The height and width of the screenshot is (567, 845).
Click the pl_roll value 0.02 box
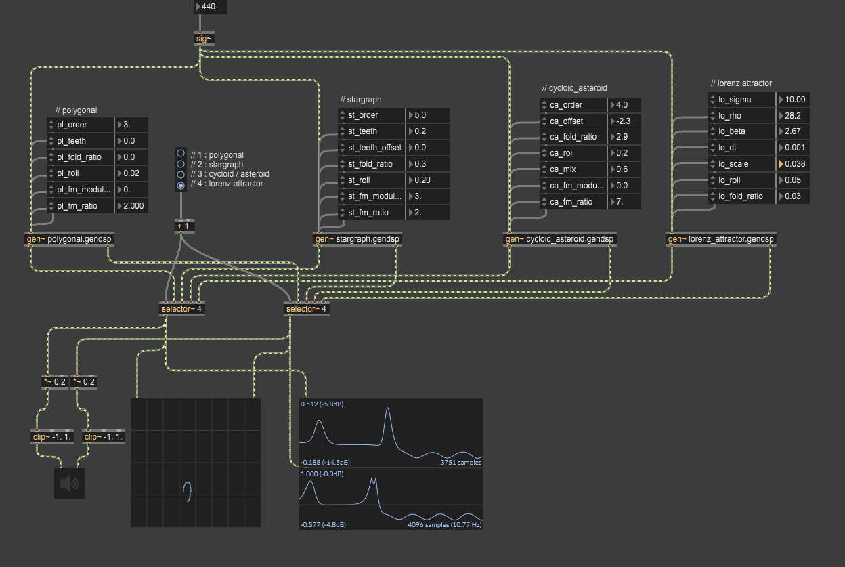tap(131, 173)
